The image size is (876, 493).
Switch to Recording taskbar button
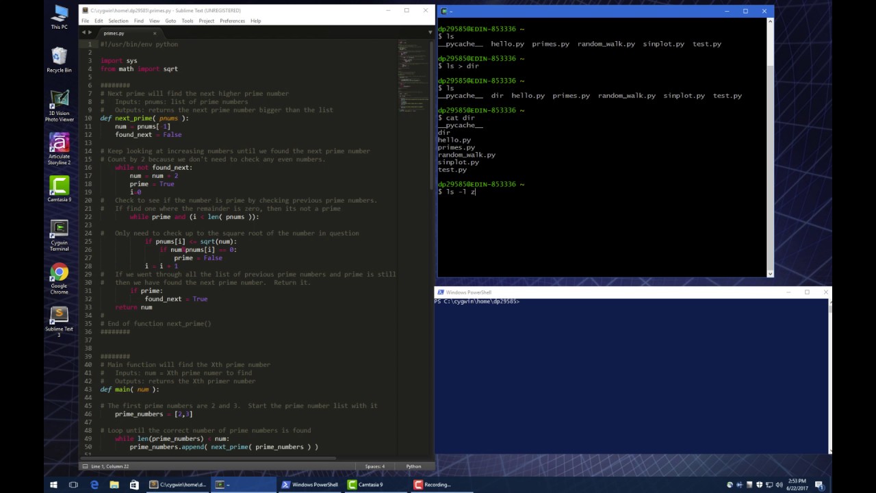443,485
